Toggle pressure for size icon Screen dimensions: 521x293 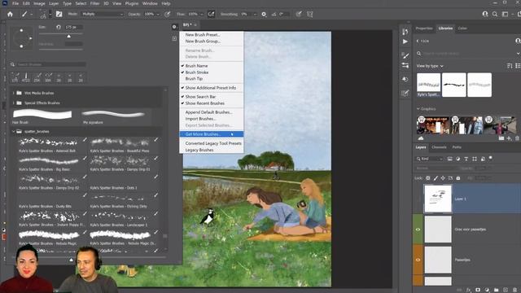pos(299,15)
